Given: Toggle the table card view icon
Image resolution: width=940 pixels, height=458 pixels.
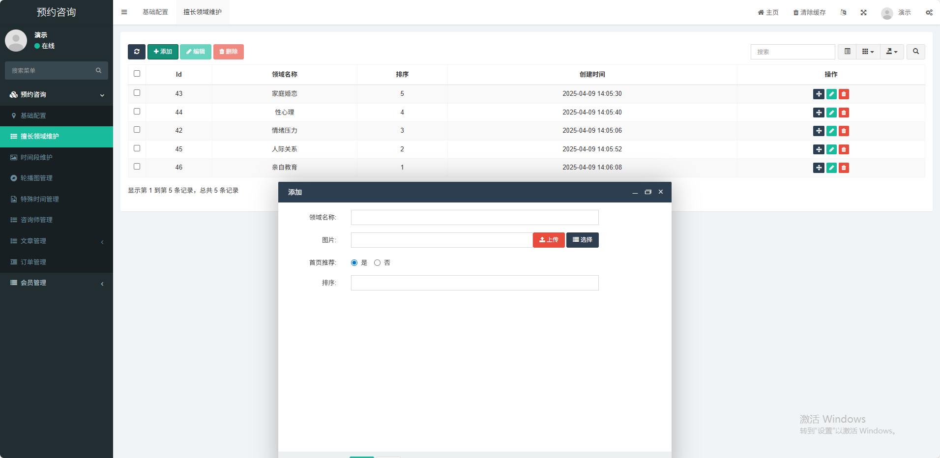Looking at the screenshot, I should pyautogui.click(x=847, y=52).
